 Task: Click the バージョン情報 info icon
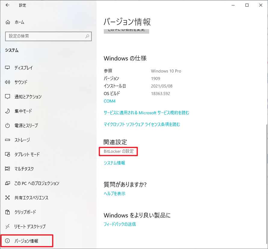(x=7, y=241)
